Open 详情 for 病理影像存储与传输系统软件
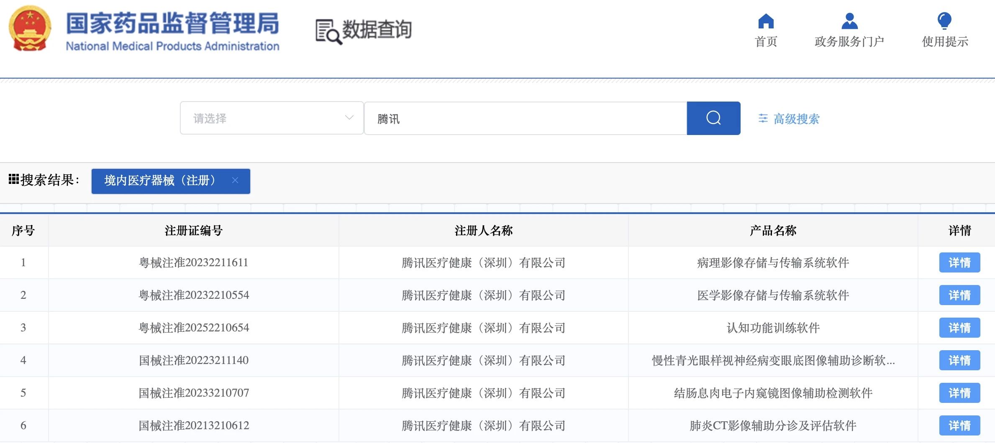Viewport: 995px width, 443px height. point(959,262)
